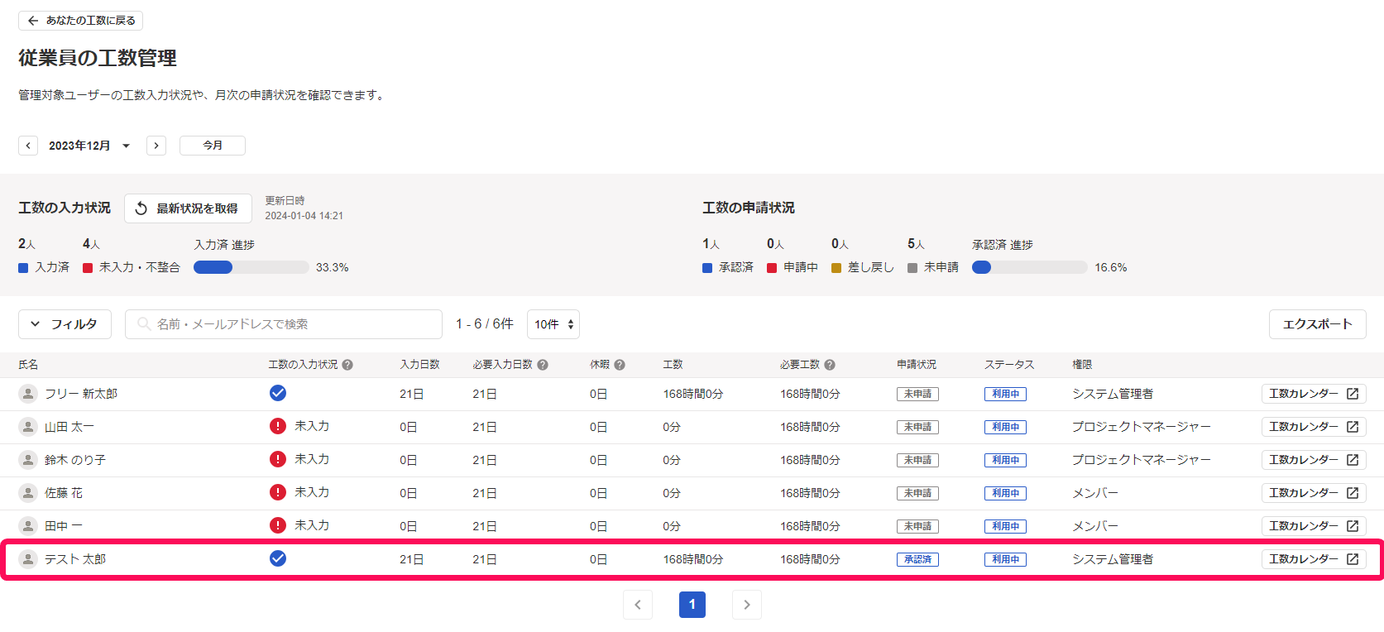Viewport: 1384px width, 632px height.
Task: Click avatar icon of 田中 一
Action: pos(28,526)
